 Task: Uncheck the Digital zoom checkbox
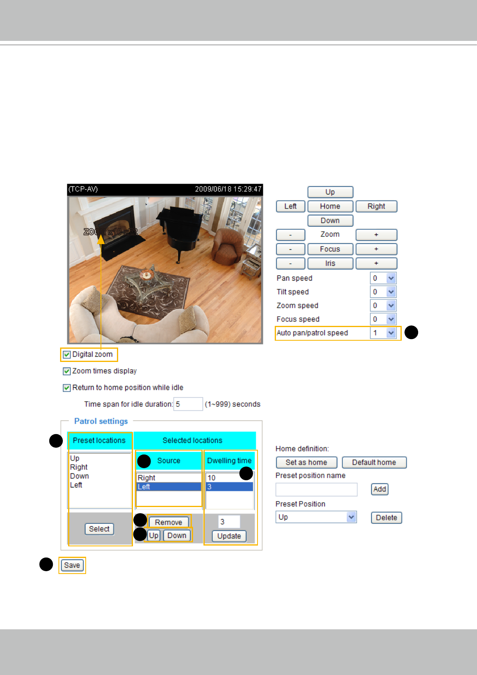pyautogui.click(x=67, y=355)
